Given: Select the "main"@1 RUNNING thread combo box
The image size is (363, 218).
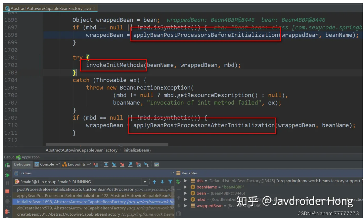Looking at the screenshot, I should point(81,182).
